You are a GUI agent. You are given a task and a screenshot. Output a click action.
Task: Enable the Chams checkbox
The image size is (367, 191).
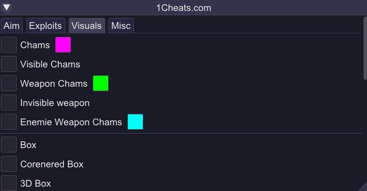click(9, 45)
